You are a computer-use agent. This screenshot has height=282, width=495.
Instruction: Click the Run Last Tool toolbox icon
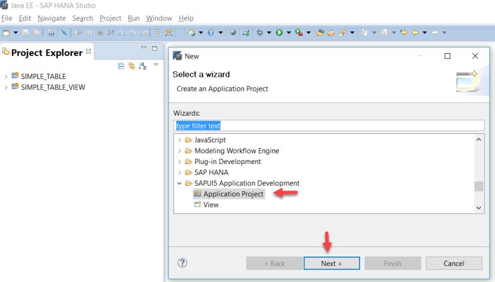click(x=299, y=32)
